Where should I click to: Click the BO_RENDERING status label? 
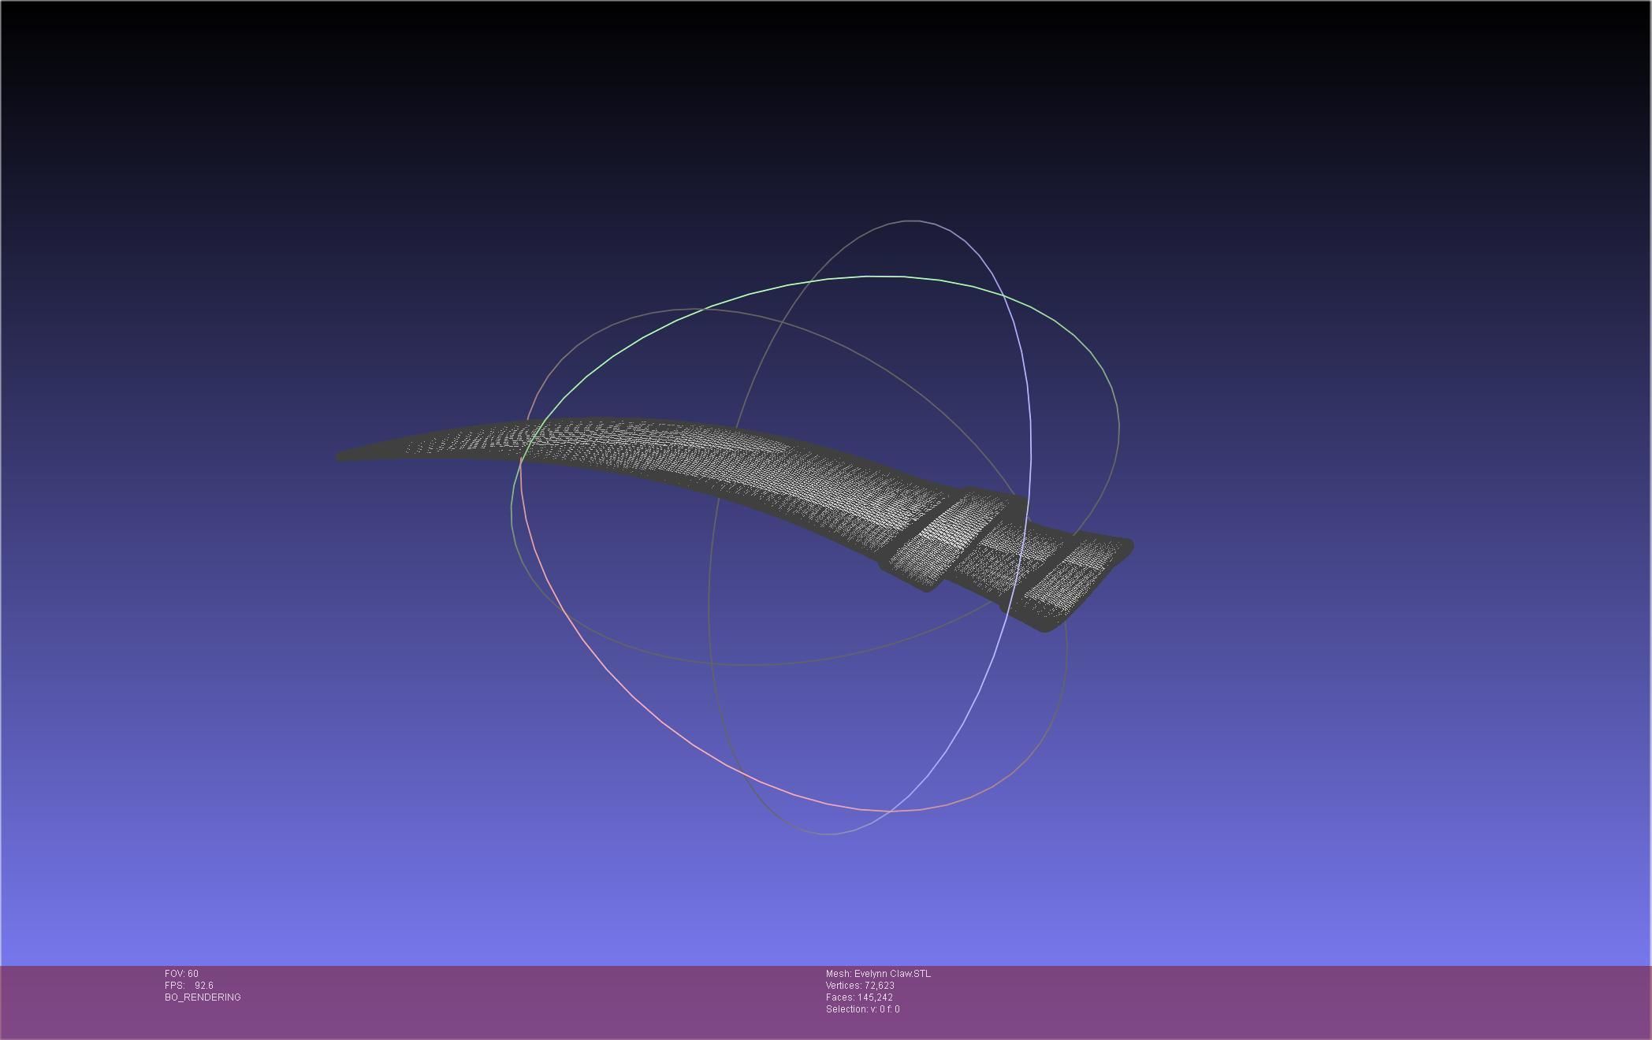point(203,997)
